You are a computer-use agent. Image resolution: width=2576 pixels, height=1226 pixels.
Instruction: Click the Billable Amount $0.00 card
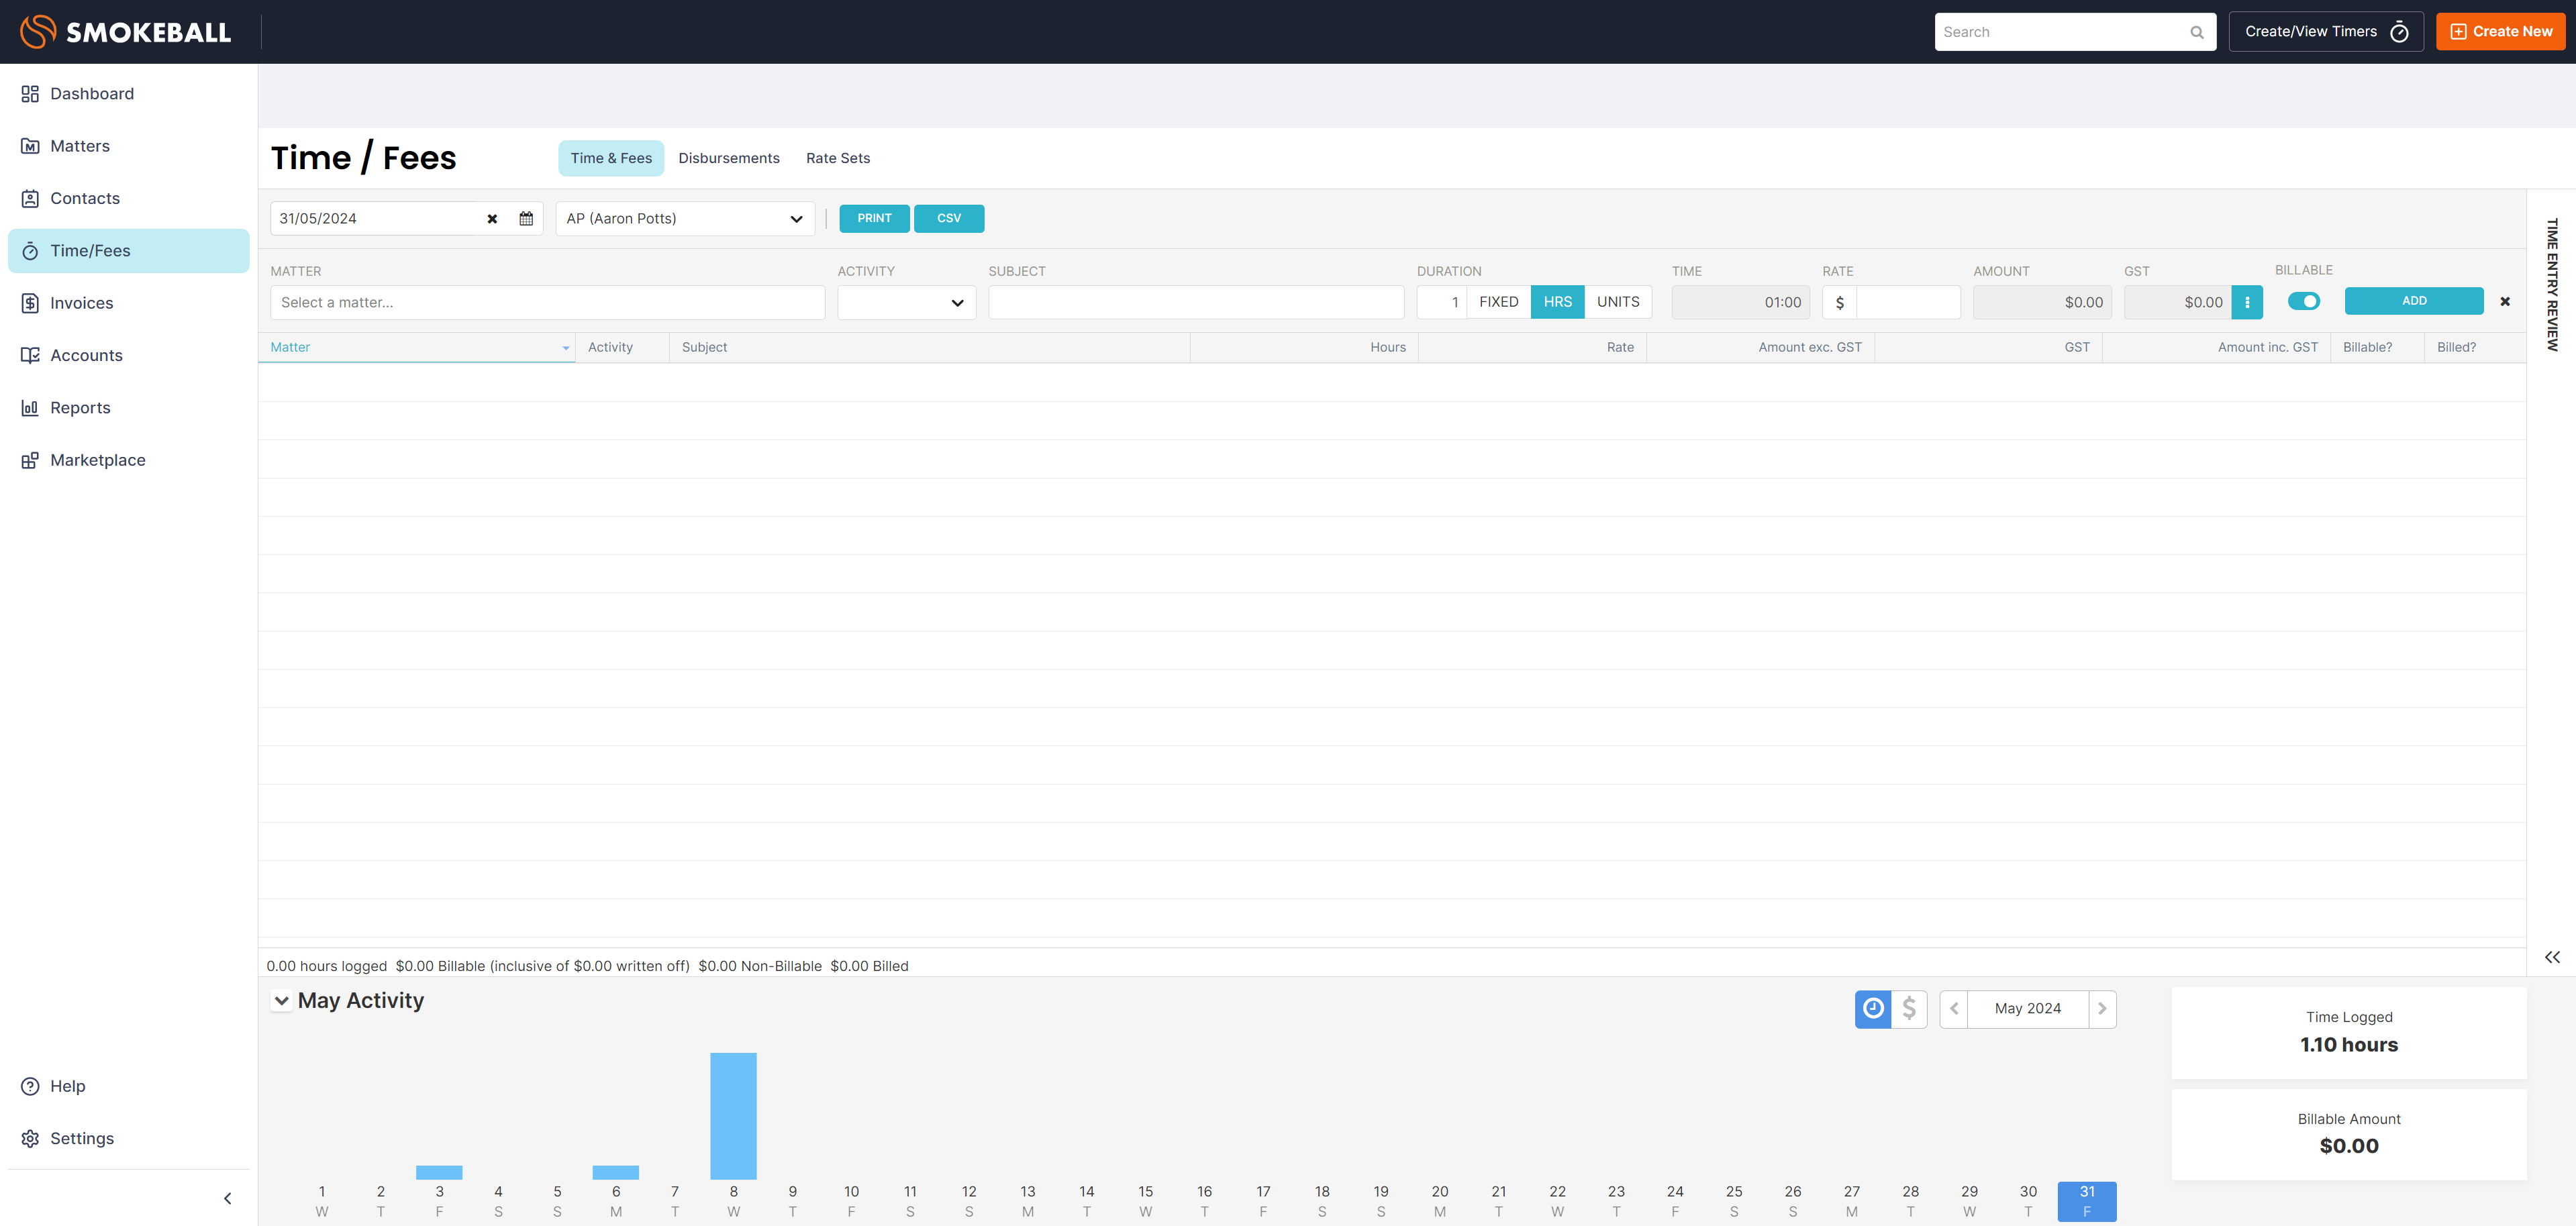(2348, 1135)
